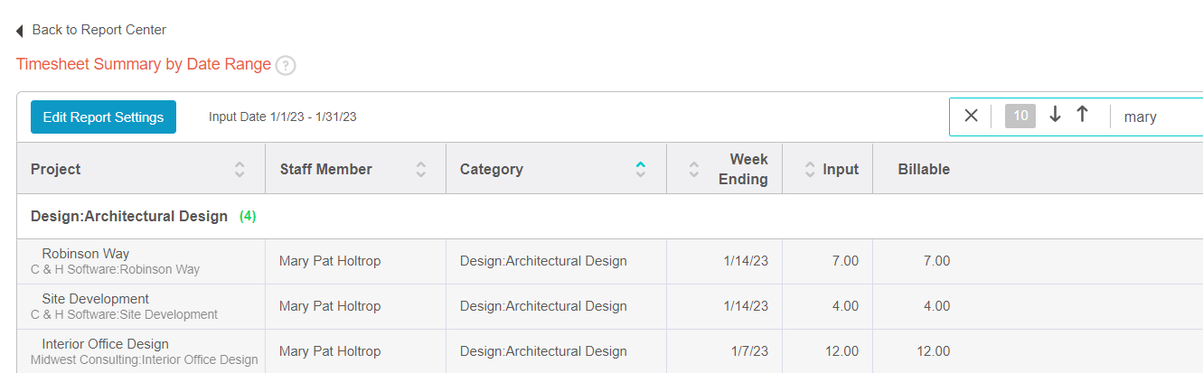This screenshot has height=373, width=1203.
Task: Select the Site Development project row
Action: tap(610, 306)
